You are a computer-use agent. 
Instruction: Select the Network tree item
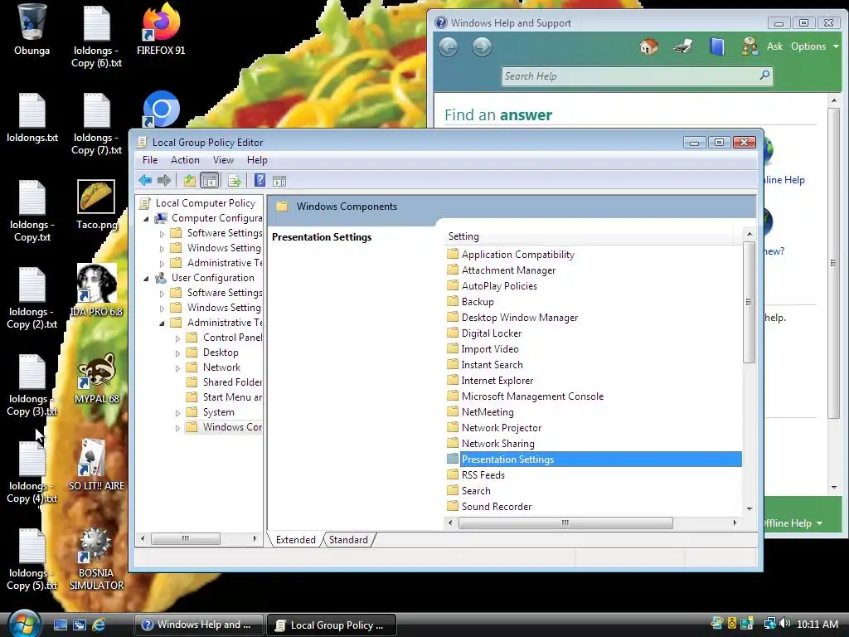click(x=221, y=367)
